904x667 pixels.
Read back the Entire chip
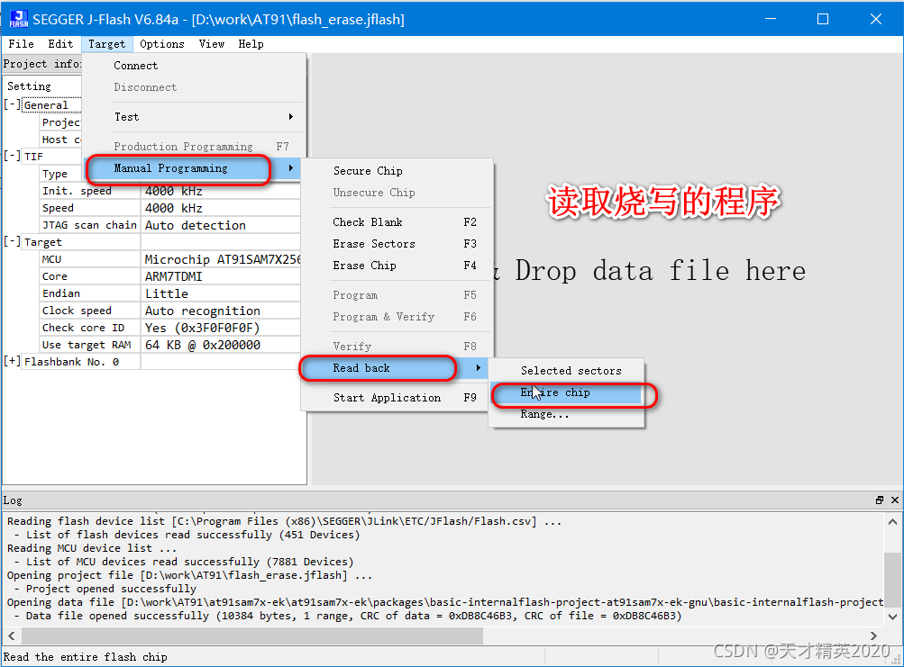point(566,392)
